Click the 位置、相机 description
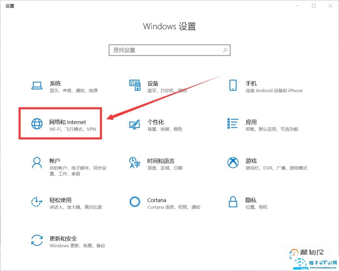Viewport: 339px width, 271px height. 257,207
